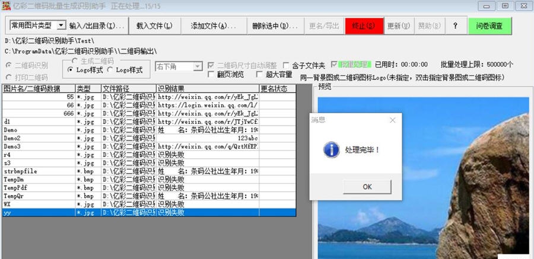Maximize the application window
The height and width of the screenshot is (259, 534).
[x=505, y=6]
